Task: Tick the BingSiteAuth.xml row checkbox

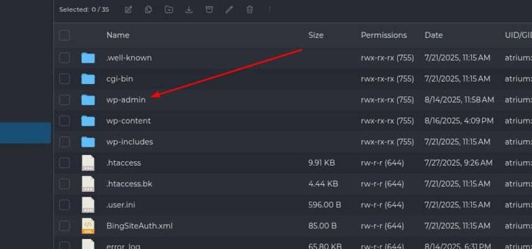Action: [x=65, y=225]
